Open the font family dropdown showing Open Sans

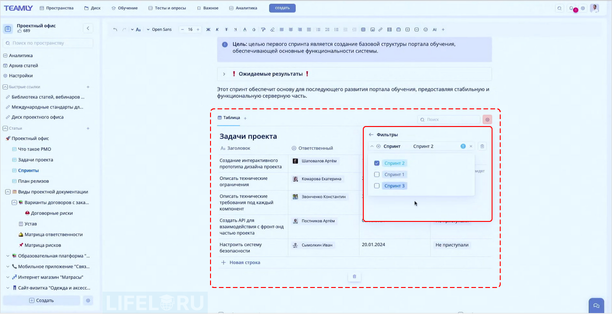(x=160, y=29)
